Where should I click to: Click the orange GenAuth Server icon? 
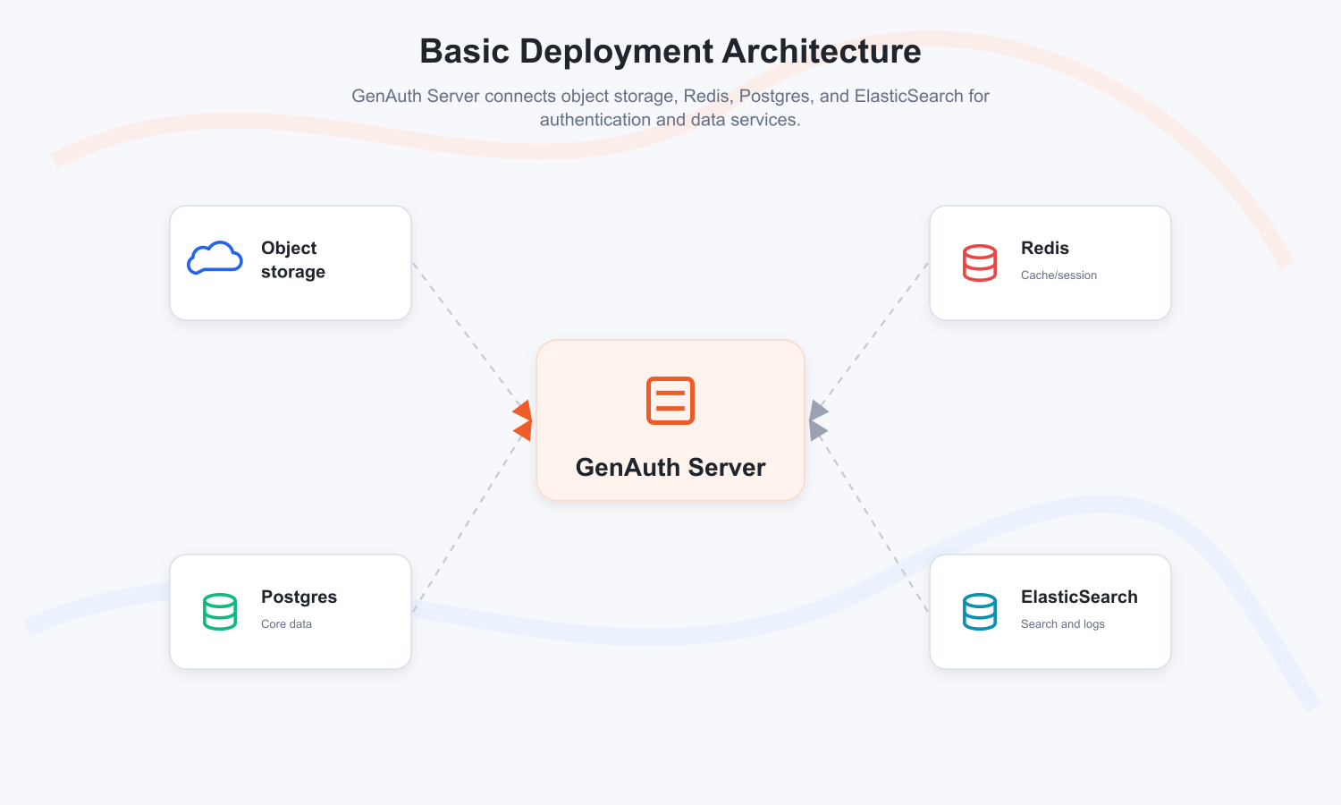click(670, 400)
